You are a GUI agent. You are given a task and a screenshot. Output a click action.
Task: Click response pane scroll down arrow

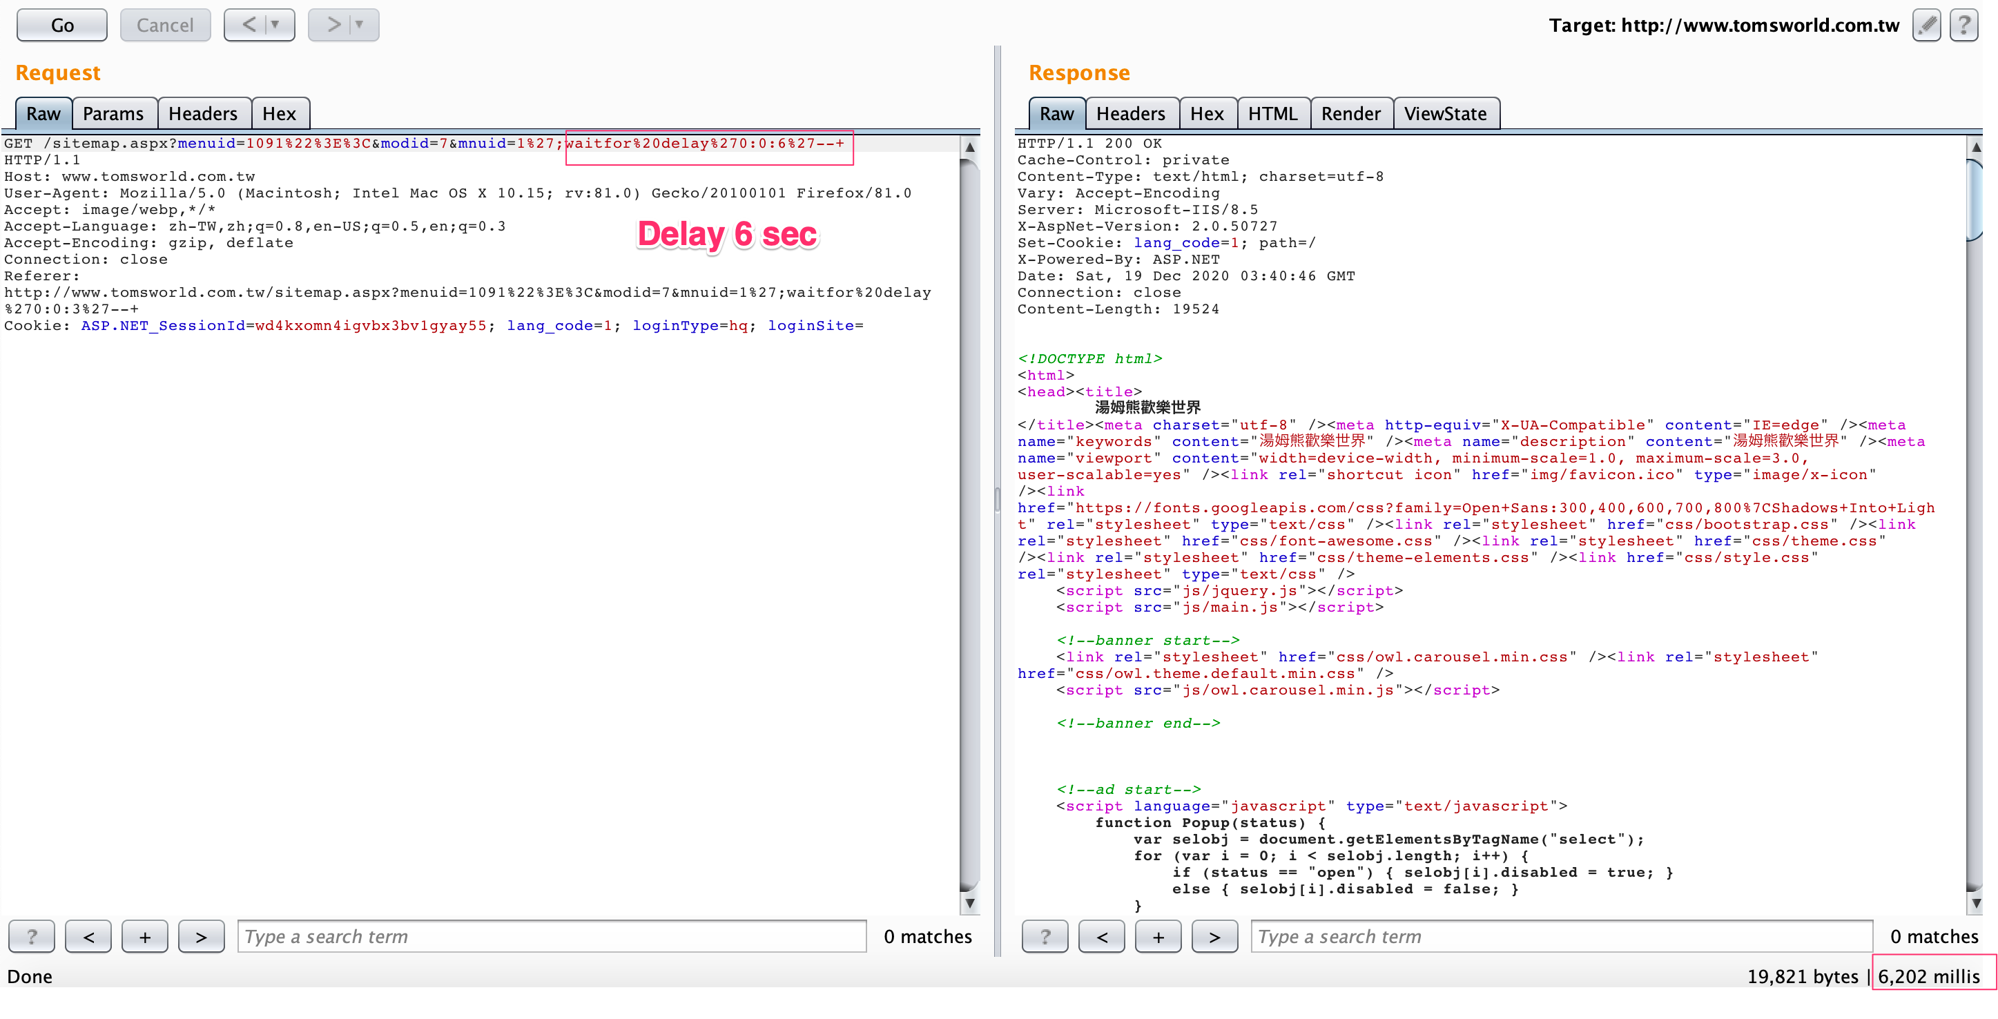point(1975,903)
